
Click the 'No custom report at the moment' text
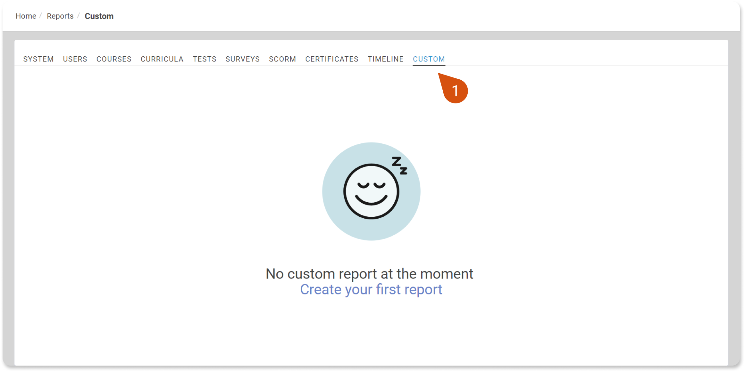pyautogui.click(x=369, y=274)
